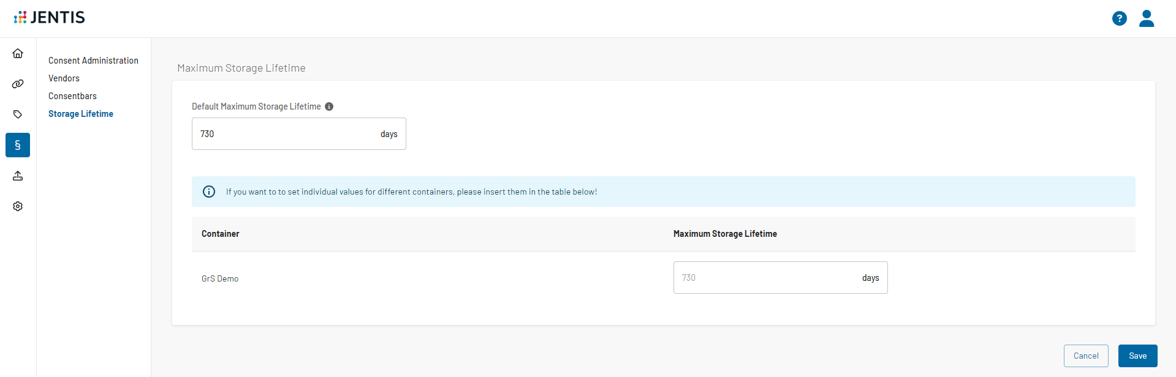Click the JENTIS logo

pos(50,18)
